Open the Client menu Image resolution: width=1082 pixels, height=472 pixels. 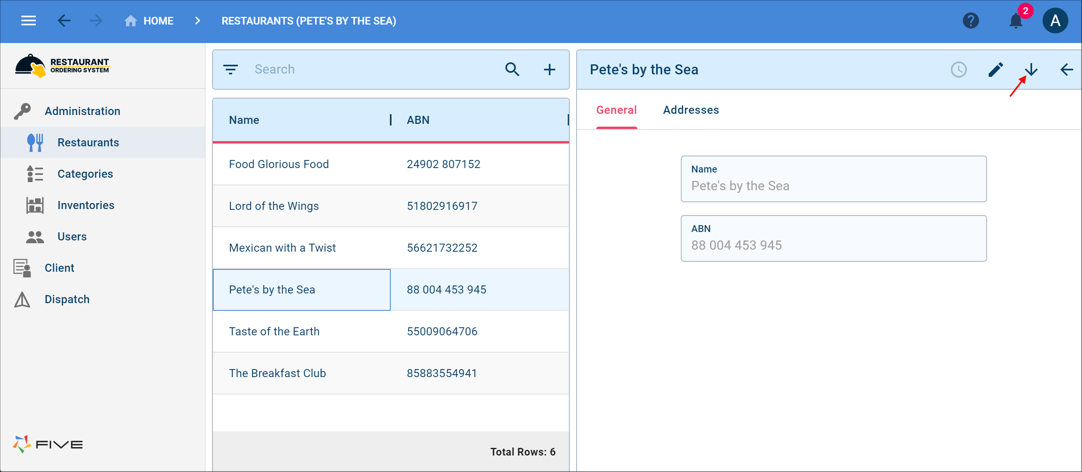(x=59, y=268)
